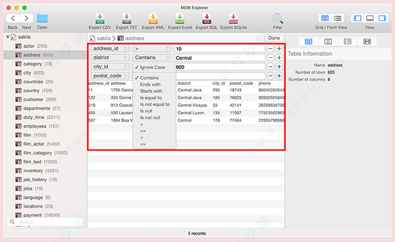Toggle the left sidebar view icon
The image size is (395, 242).
point(357,18)
